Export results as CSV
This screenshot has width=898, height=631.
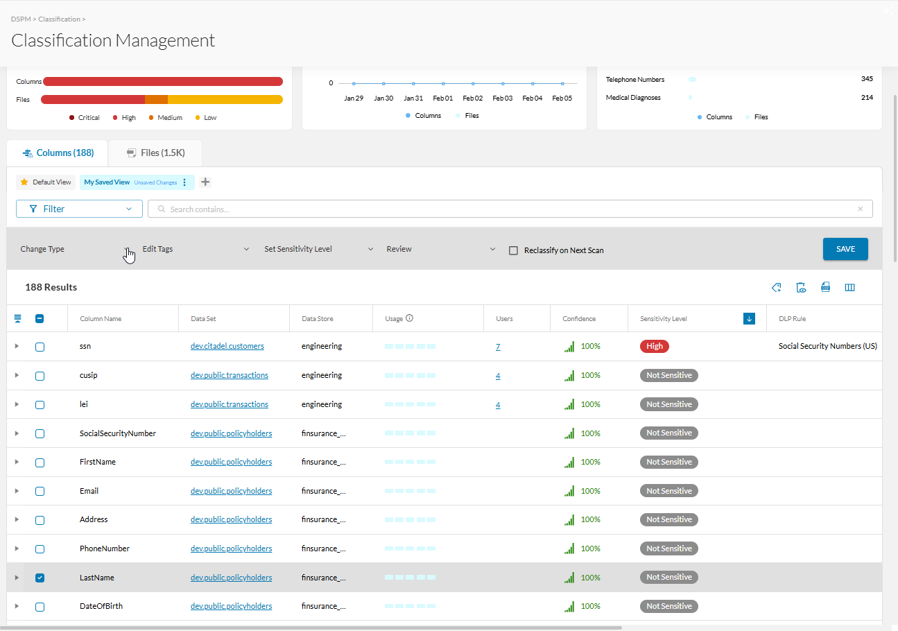click(x=825, y=288)
